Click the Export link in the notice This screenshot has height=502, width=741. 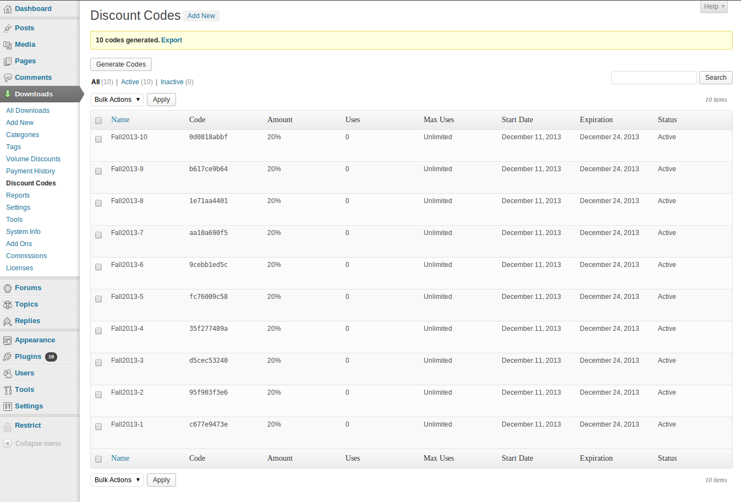(x=172, y=40)
